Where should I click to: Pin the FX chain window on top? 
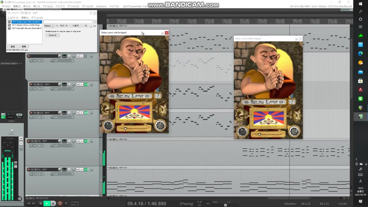pyautogui.click(x=91, y=13)
